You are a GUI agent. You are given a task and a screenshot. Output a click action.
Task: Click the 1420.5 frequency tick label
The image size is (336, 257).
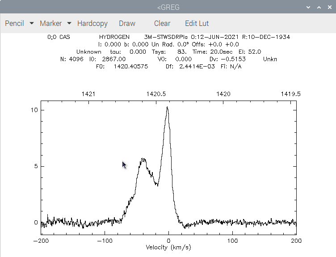point(156,94)
